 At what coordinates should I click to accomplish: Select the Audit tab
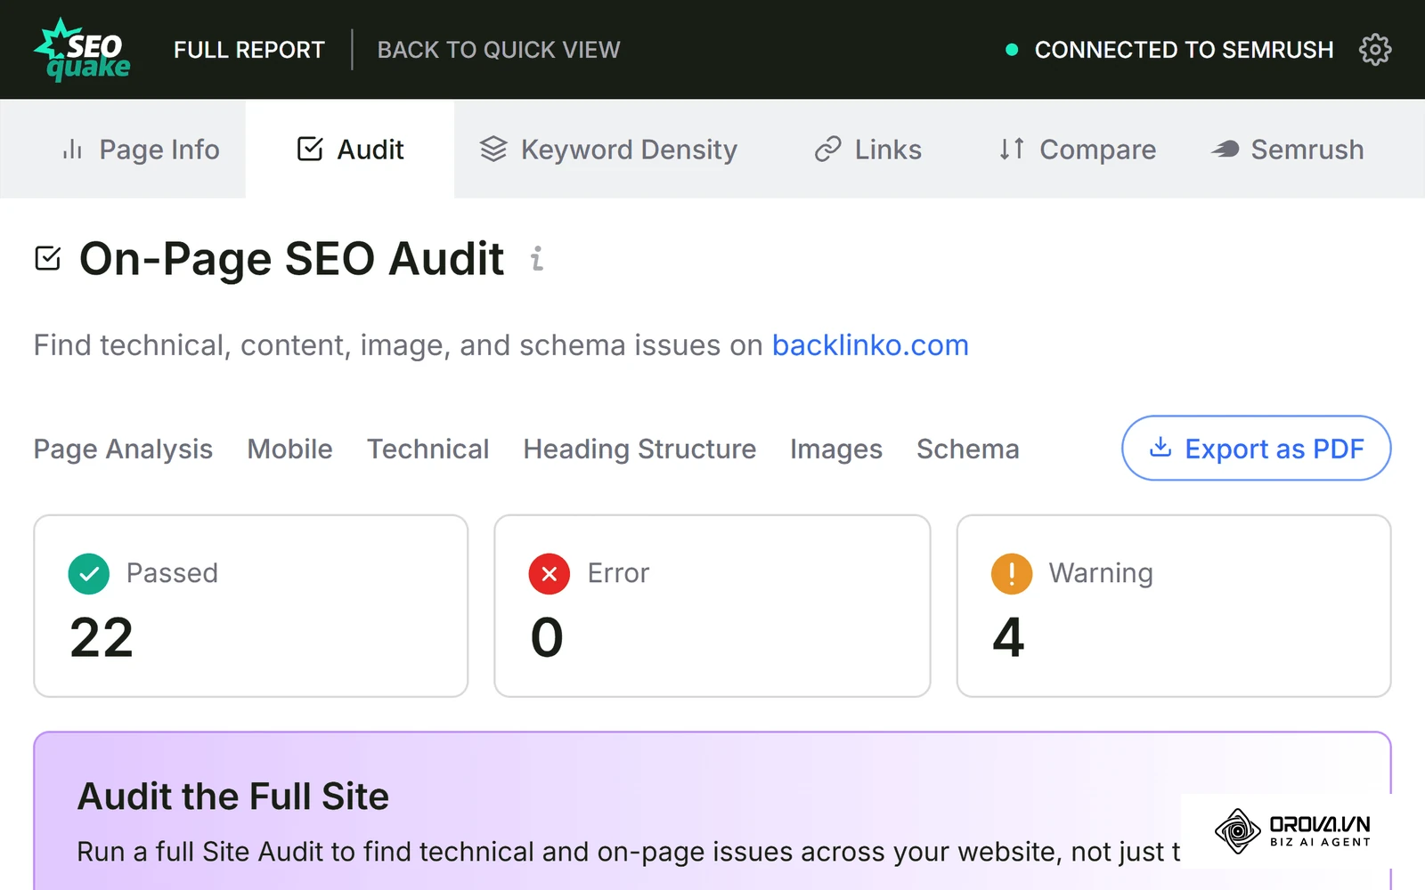[350, 150]
